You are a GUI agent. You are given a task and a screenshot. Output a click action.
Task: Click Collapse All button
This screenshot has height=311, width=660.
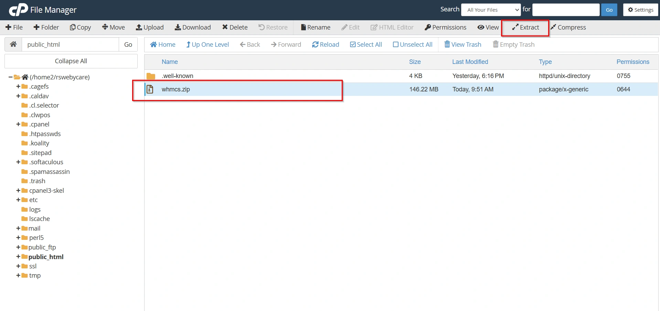click(x=71, y=61)
